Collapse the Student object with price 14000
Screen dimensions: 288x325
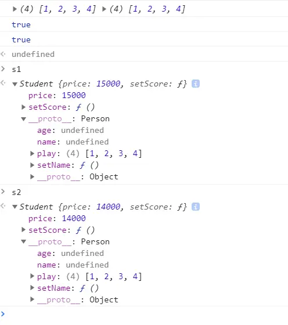point(15,207)
